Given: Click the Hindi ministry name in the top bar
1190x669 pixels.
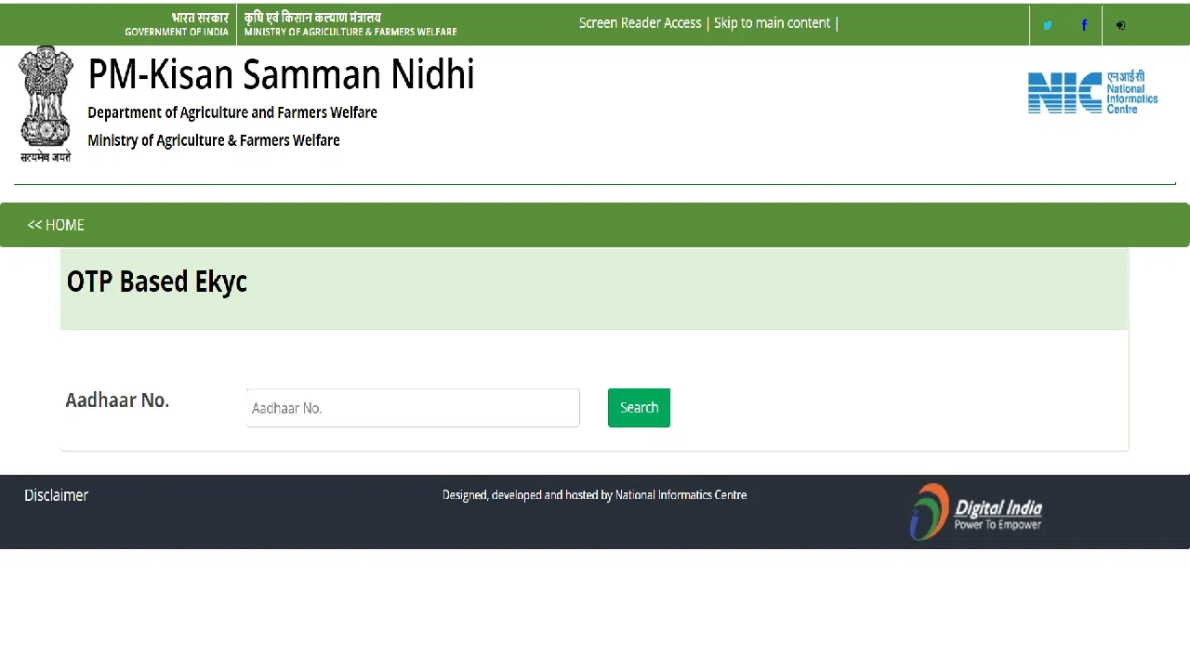Looking at the screenshot, I should pos(314,18).
